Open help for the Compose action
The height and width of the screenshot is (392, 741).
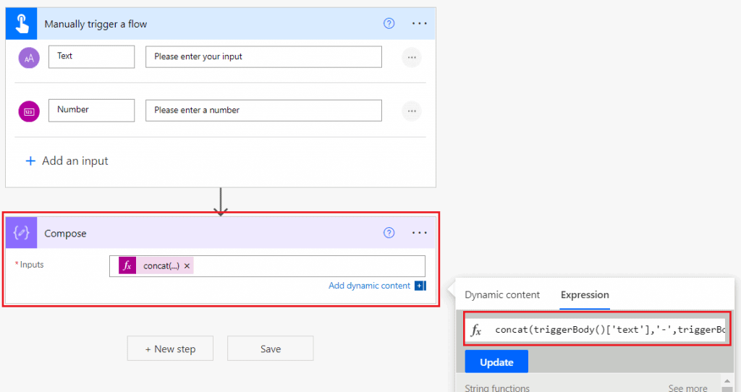point(389,232)
